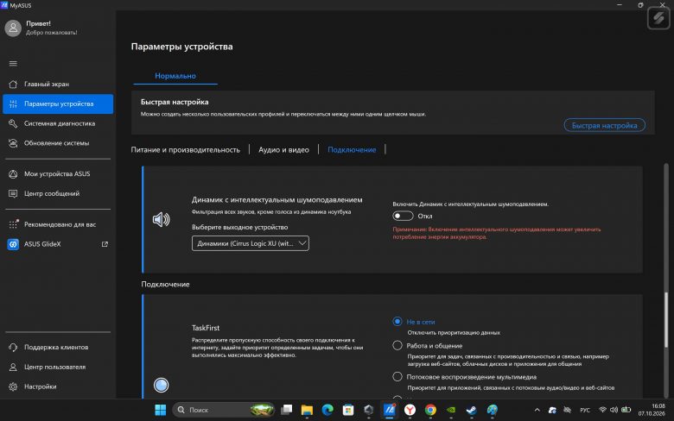Select the Подключение tab
The width and height of the screenshot is (674, 421).
point(352,150)
